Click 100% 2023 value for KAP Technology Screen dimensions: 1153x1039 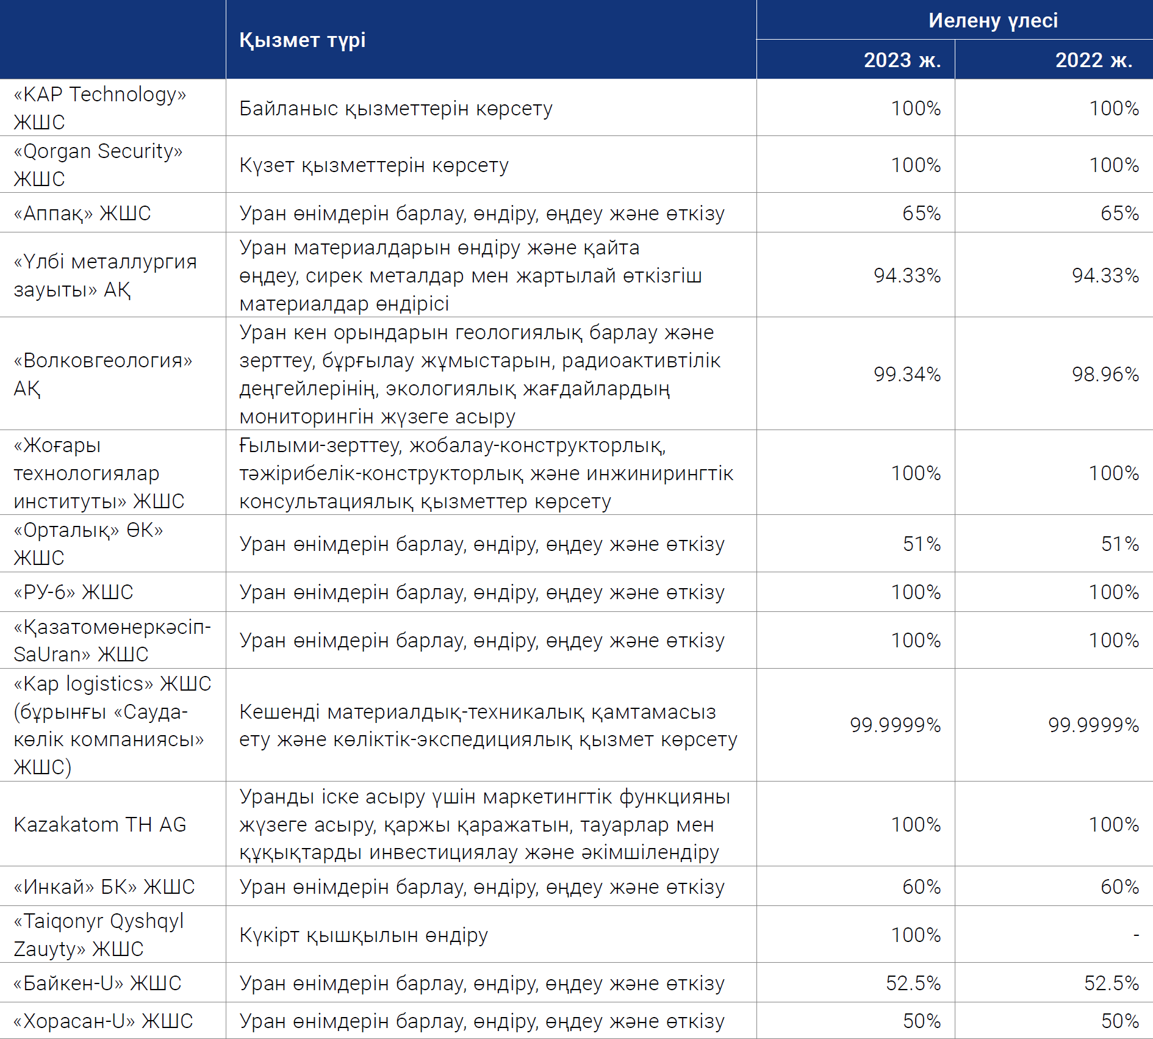click(916, 108)
